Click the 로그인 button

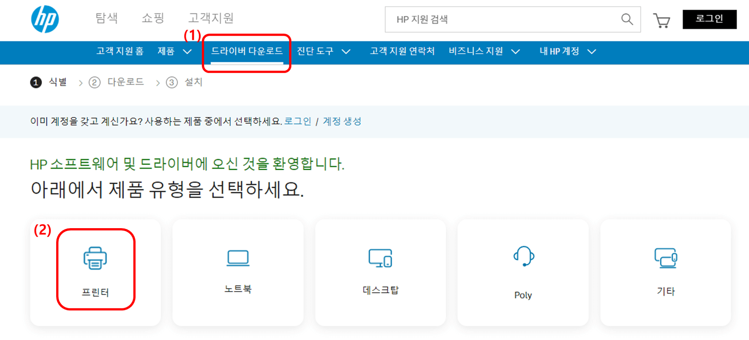tap(710, 19)
